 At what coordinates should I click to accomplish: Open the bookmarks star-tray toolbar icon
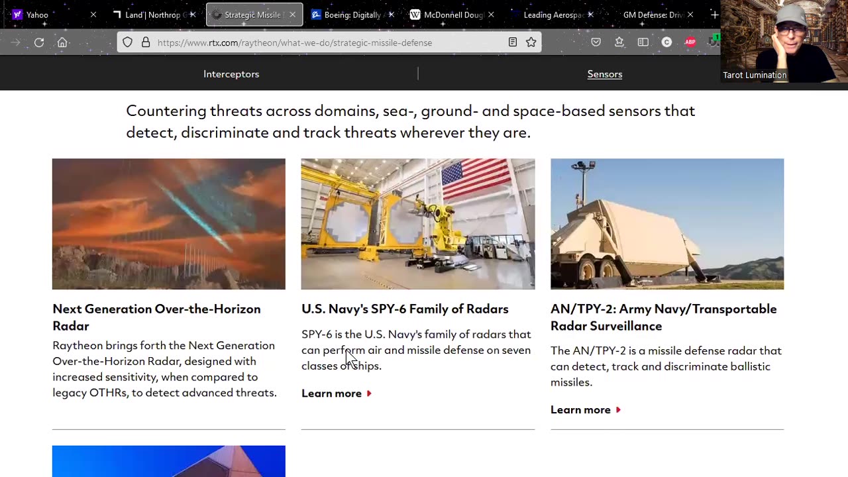[619, 42]
